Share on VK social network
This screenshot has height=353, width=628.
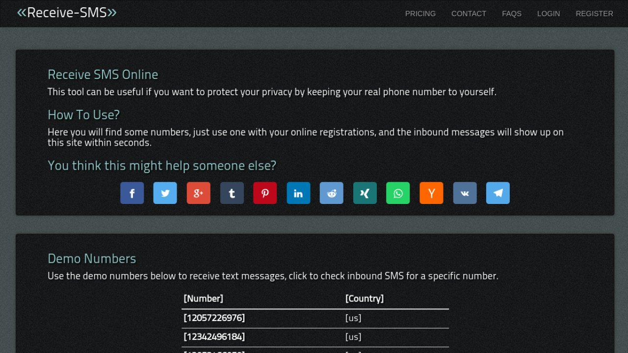pyautogui.click(x=465, y=193)
